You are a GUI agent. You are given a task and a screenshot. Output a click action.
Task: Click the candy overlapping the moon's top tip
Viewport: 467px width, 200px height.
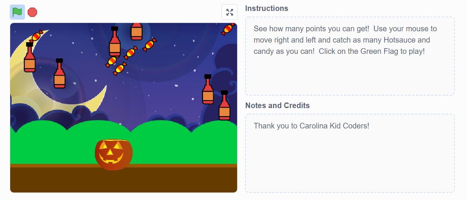(36, 36)
